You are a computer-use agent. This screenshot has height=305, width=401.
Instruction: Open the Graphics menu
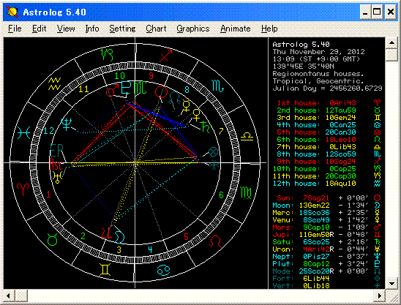click(x=193, y=29)
